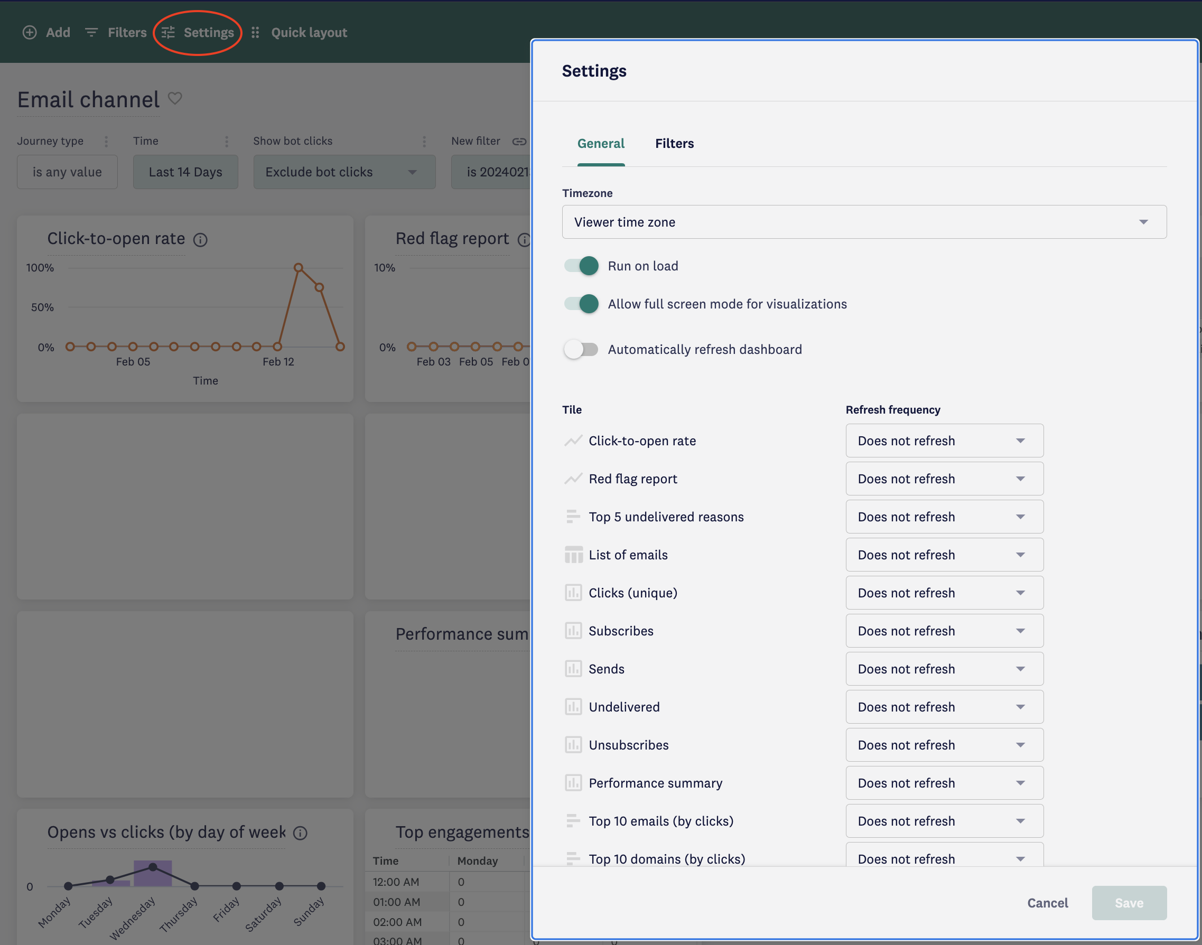Click the table icon beside List of emails
The width and height of the screenshot is (1202, 945).
573,555
